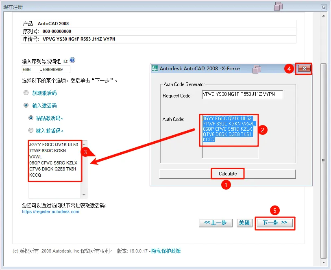Open the 隐私保护政策 privacy policy link
Image resolution: width=331 pixels, height=270 pixels.
pyautogui.click(x=166, y=251)
